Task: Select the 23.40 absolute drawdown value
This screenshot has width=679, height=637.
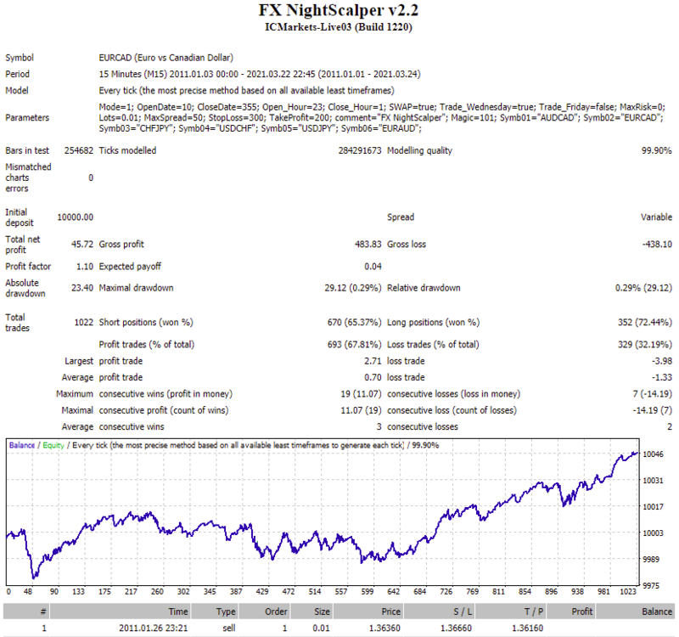Action: (82, 288)
